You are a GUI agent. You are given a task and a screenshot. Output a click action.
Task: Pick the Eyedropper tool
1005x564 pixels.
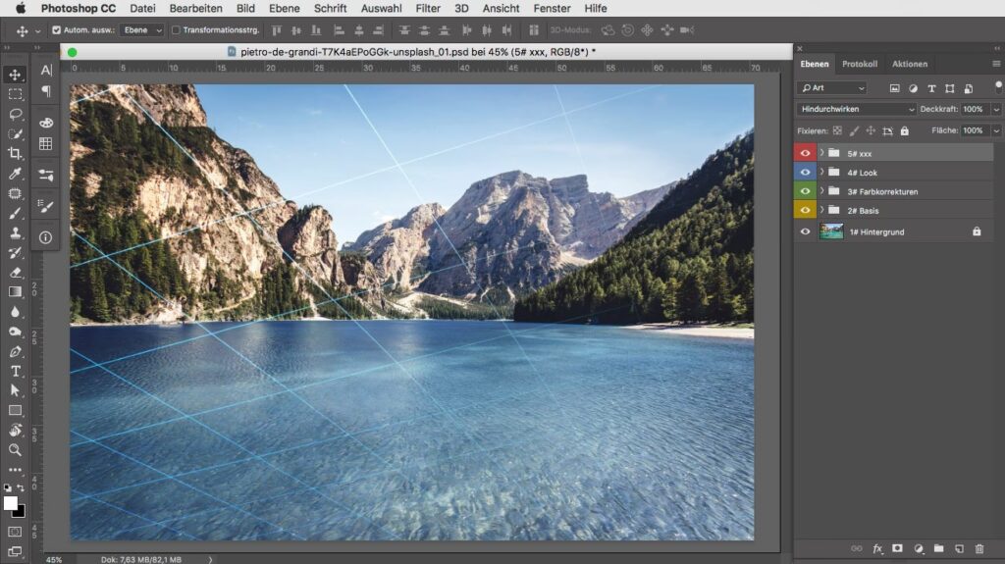click(15, 174)
